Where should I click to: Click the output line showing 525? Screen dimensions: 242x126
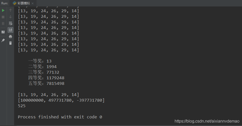[x=22, y=106]
